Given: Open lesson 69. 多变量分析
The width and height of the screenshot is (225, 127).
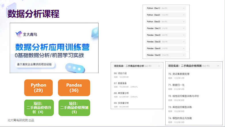Looking at the screenshot, I should (x=121, y=103).
